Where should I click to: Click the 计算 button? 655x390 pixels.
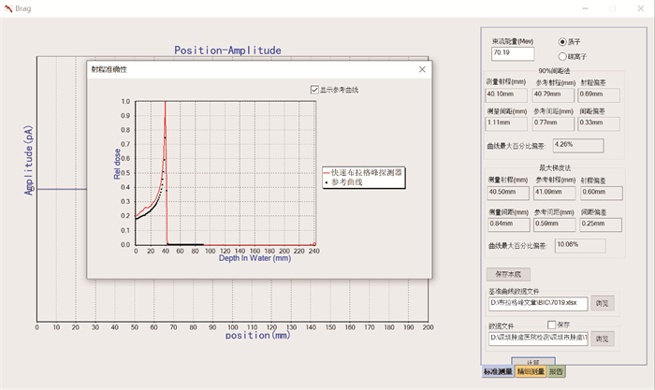533,362
